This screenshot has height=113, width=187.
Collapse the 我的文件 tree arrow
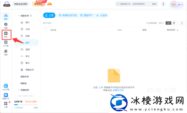click(x=19, y=16)
